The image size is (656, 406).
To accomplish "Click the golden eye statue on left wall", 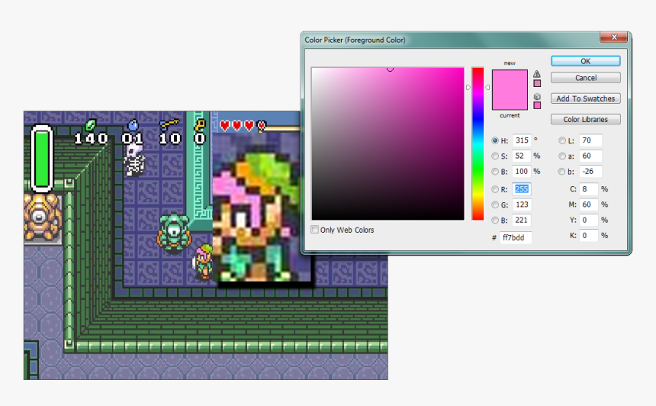I will (41, 217).
